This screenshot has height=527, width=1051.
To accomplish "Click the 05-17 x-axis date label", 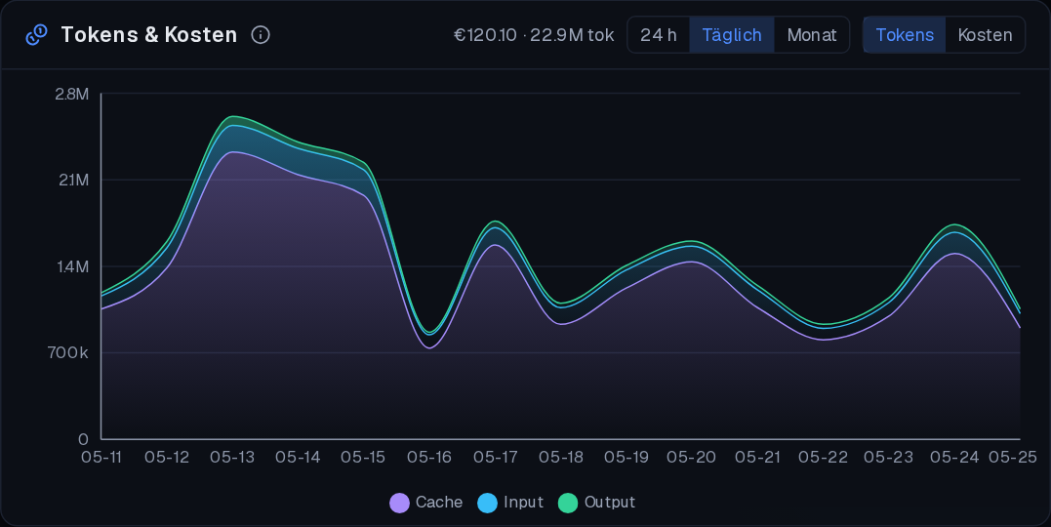I will (496, 458).
